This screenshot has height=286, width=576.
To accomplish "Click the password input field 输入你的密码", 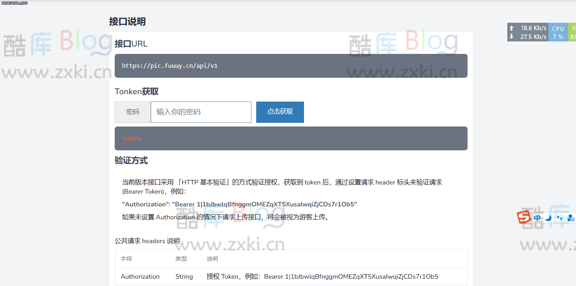I will 201,112.
